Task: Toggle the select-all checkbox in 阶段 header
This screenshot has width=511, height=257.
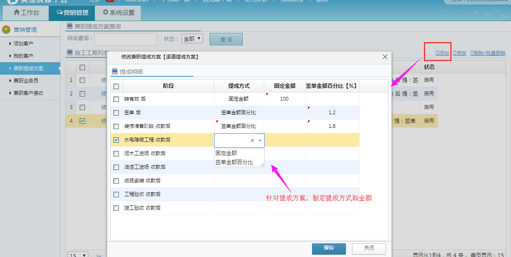Action: [x=116, y=86]
